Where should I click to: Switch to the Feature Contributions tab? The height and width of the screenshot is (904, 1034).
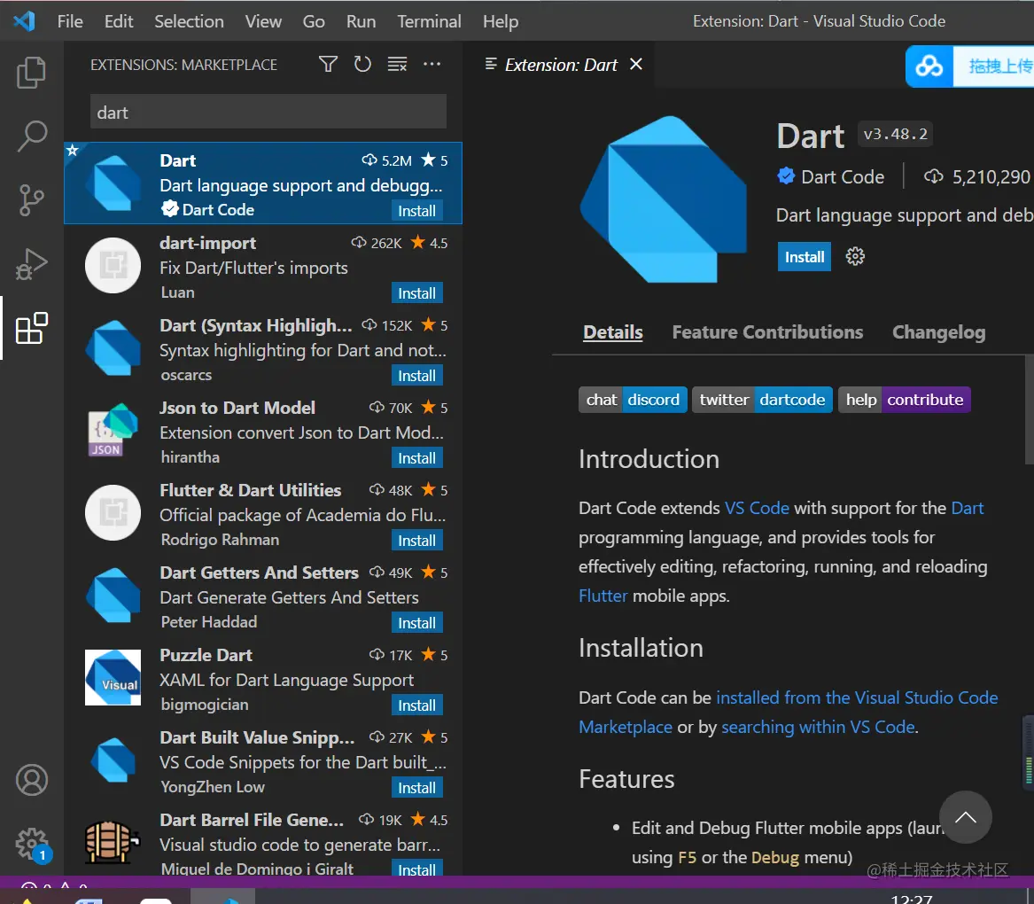(767, 331)
